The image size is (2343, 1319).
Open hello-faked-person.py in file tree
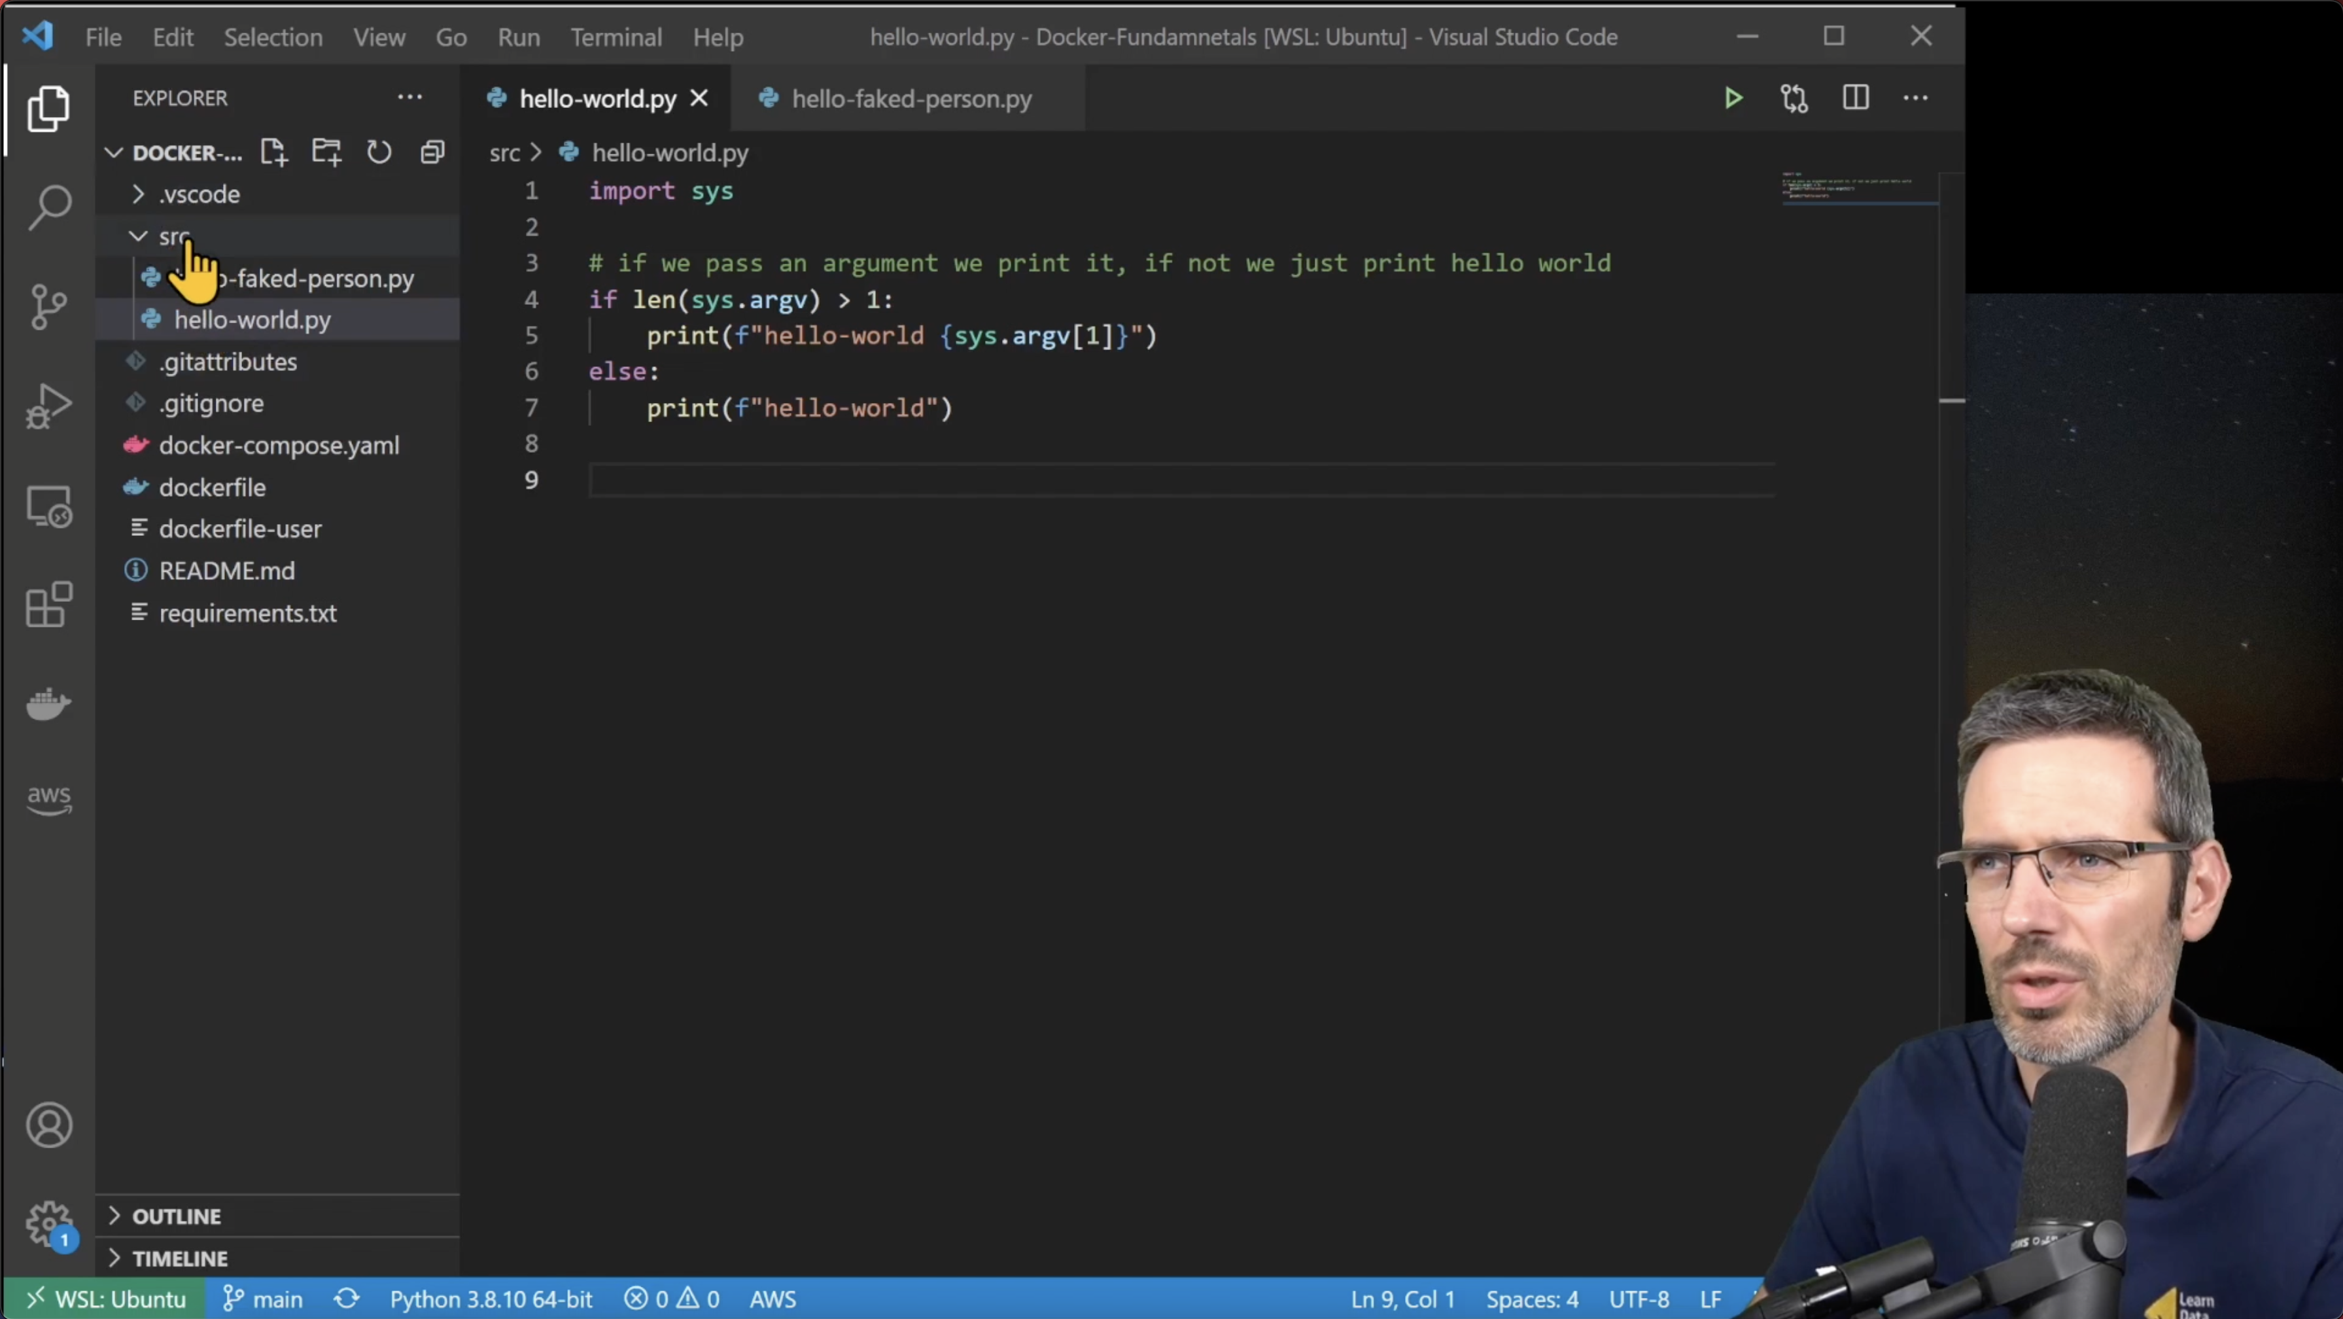pyautogui.click(x=277, y=277)
